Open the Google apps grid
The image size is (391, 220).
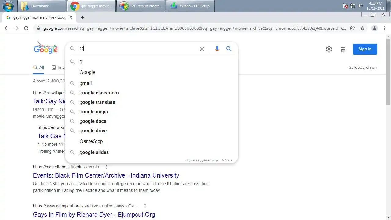[x=343, y=49]
